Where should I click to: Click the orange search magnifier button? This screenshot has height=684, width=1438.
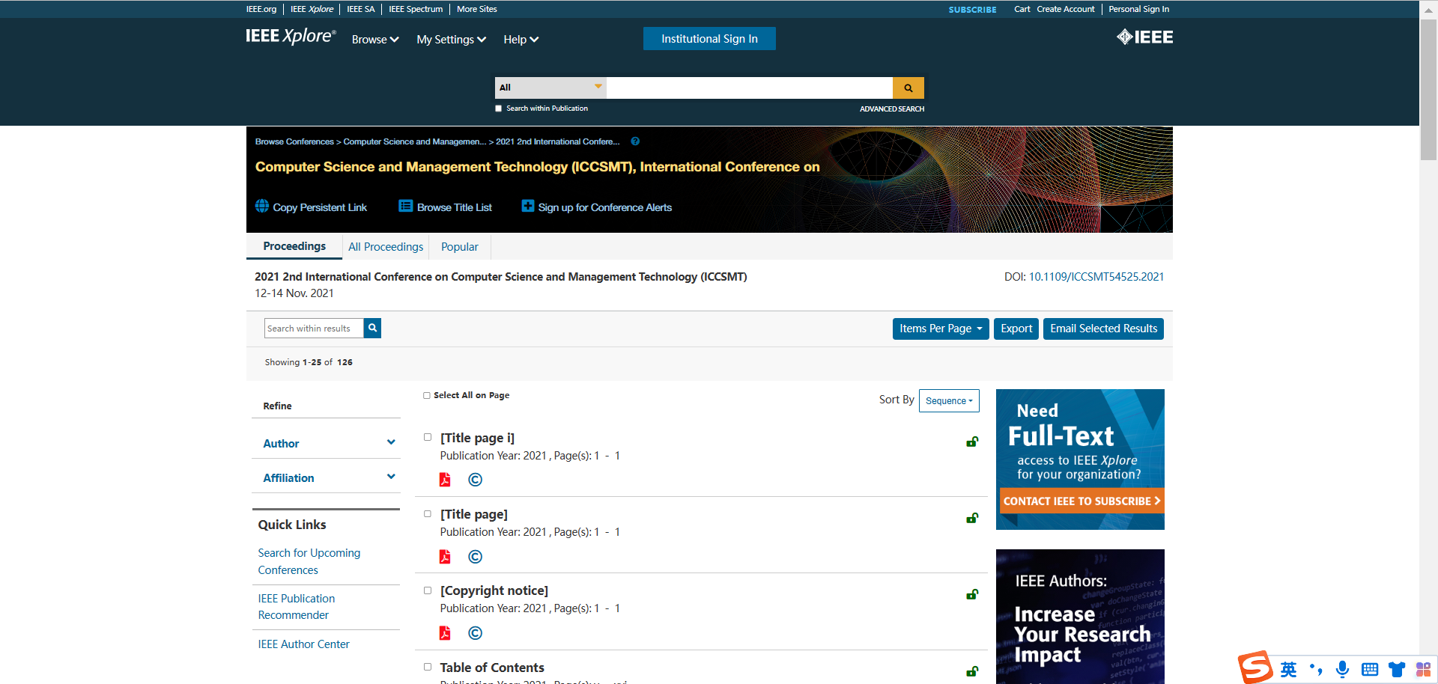tap(908, 88)
